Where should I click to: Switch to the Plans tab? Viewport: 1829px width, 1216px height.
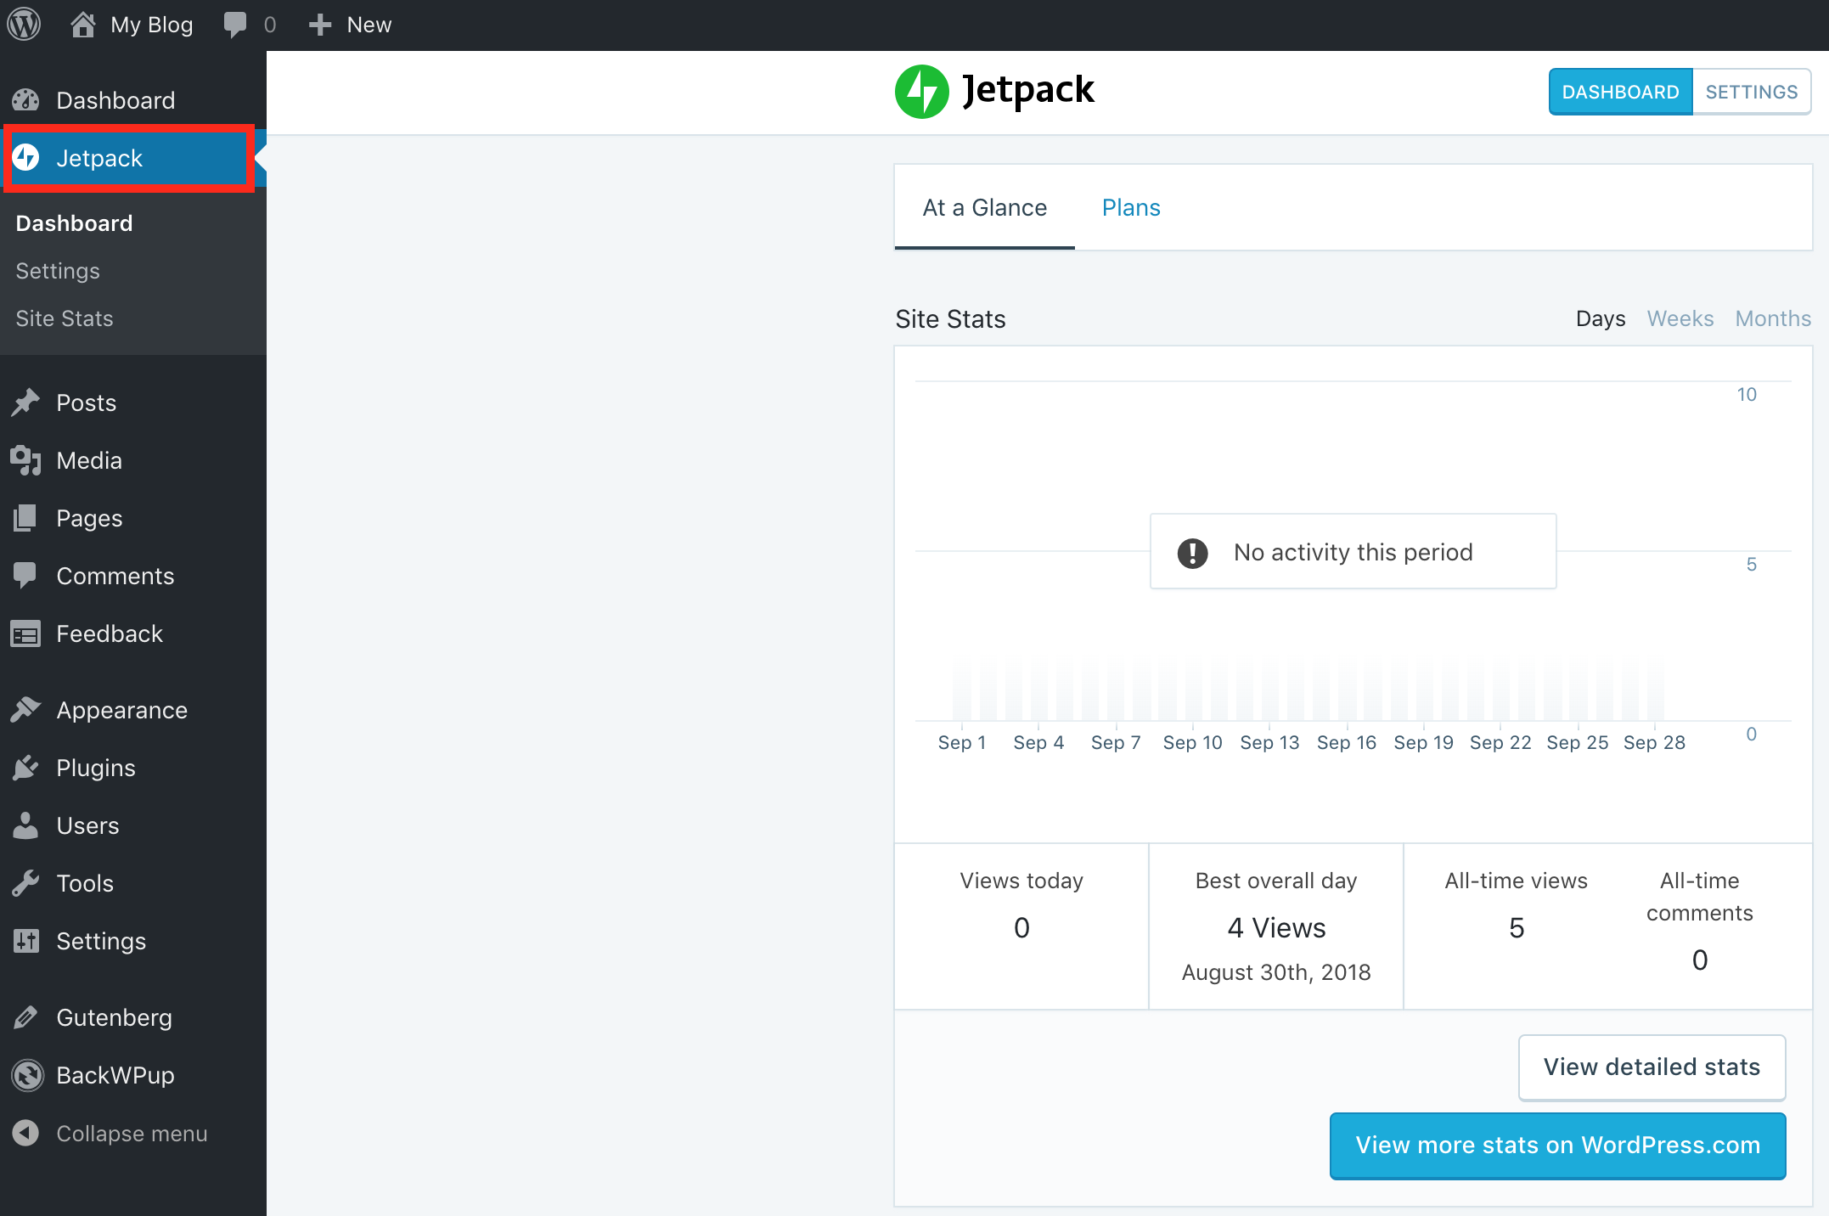1130,208
